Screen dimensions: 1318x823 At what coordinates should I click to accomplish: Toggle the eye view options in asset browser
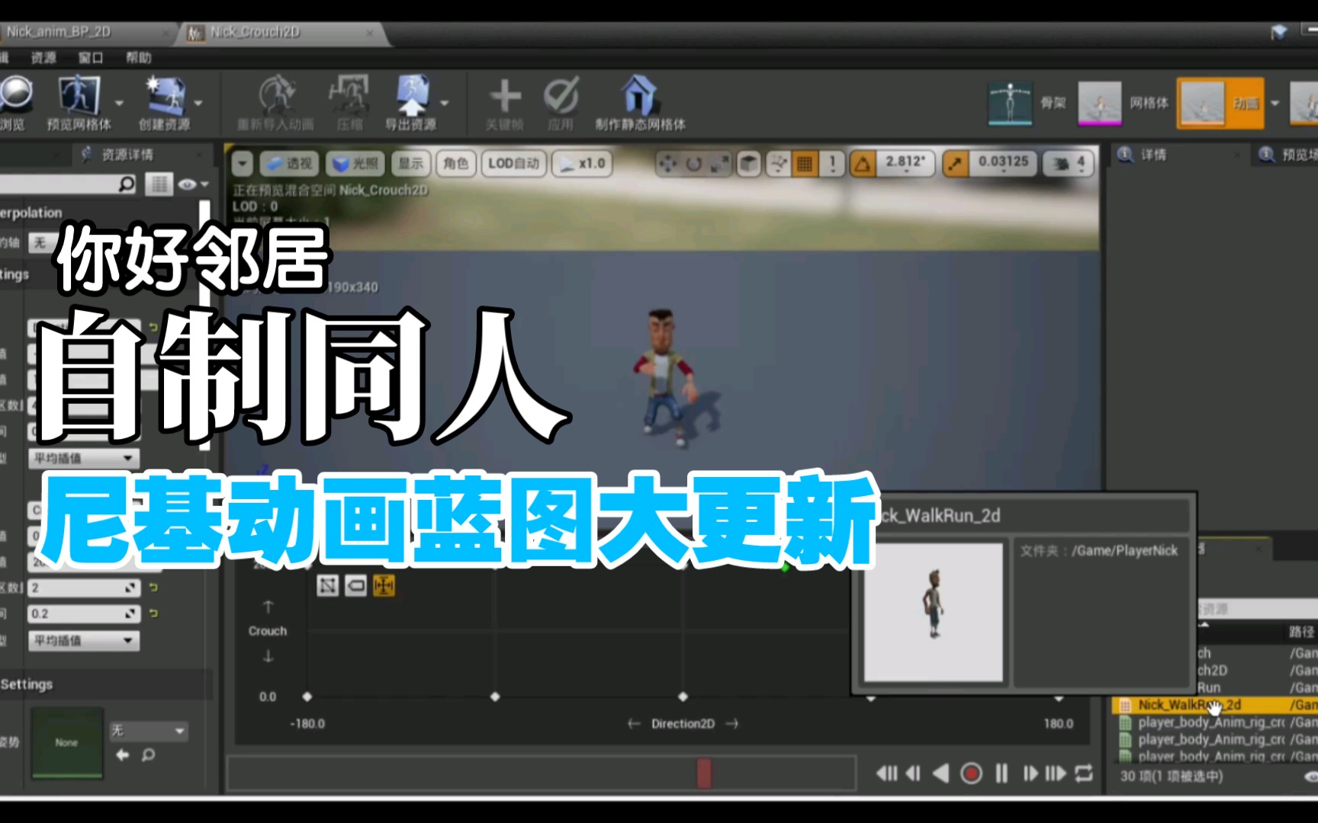[x=1312, y=777]
